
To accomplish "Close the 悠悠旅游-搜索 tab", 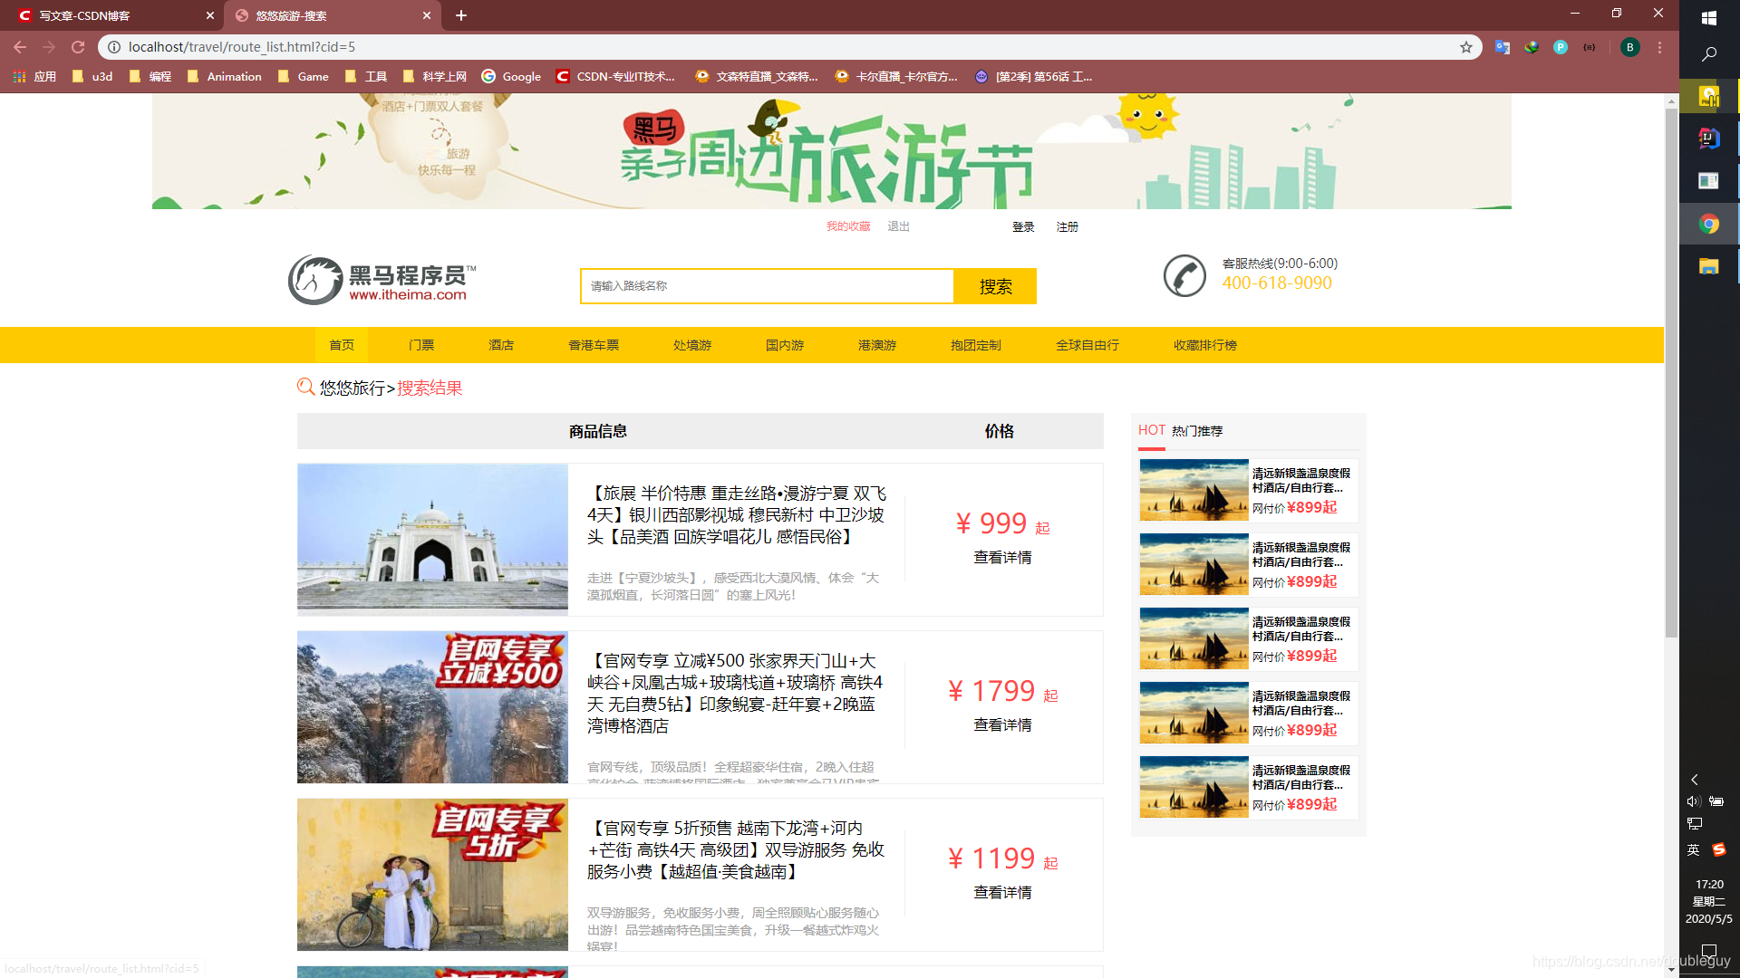I will point(427,15).
